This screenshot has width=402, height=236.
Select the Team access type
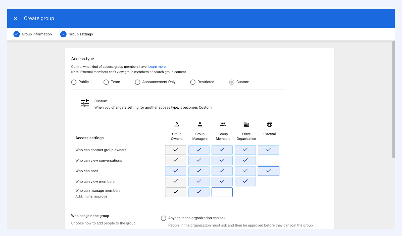click(106, 82)
